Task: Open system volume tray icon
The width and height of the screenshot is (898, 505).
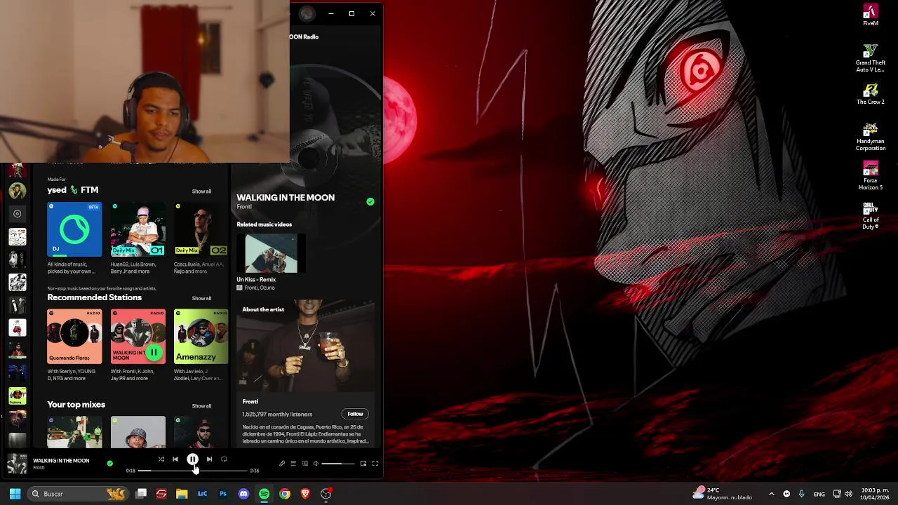Action: coord(848,494)
